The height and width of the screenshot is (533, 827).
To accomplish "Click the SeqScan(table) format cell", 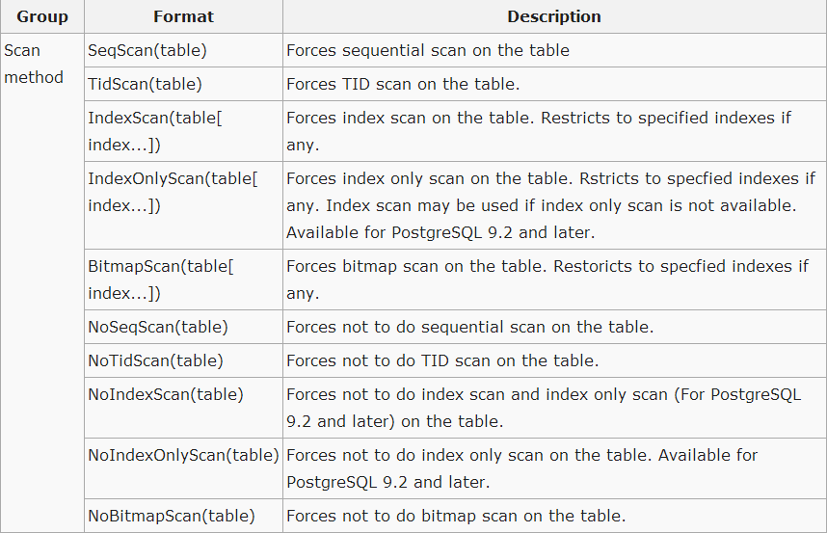I will pyautogui.click(x=147, y=50).
